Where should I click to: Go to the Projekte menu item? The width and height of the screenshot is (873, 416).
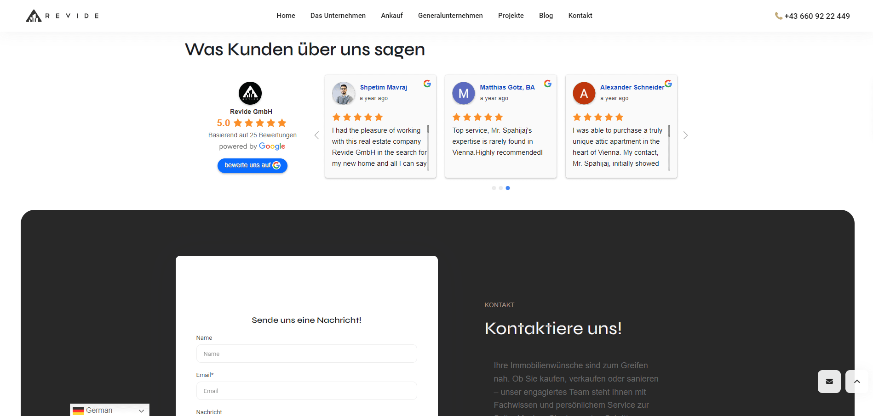(511, 16)
